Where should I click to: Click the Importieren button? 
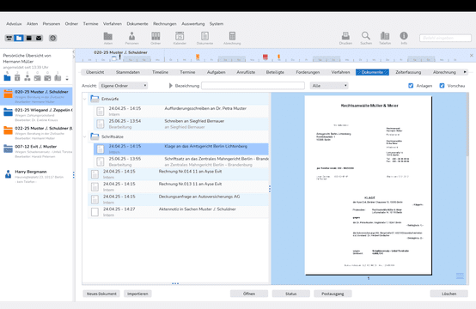pos(137,294)
